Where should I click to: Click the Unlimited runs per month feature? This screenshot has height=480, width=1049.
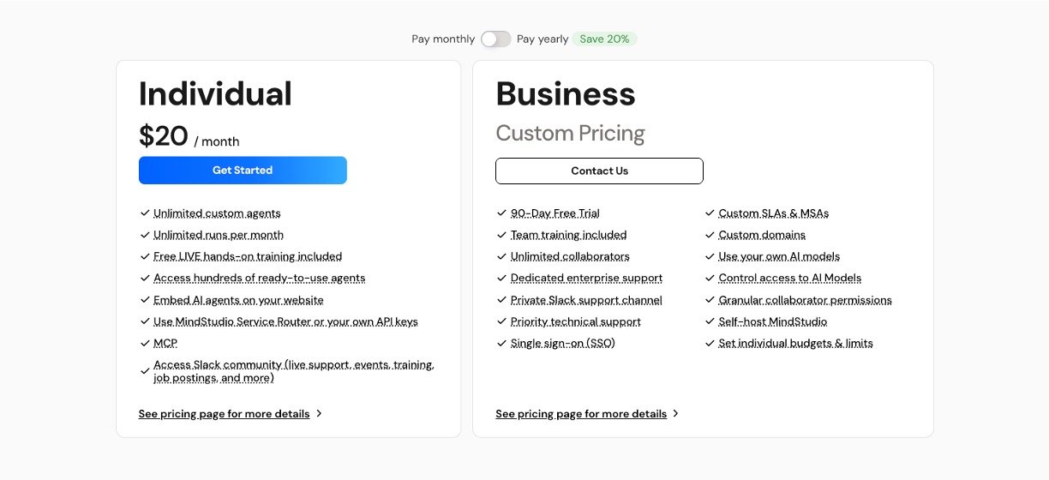pyautogui.click(x=219, y=235)
